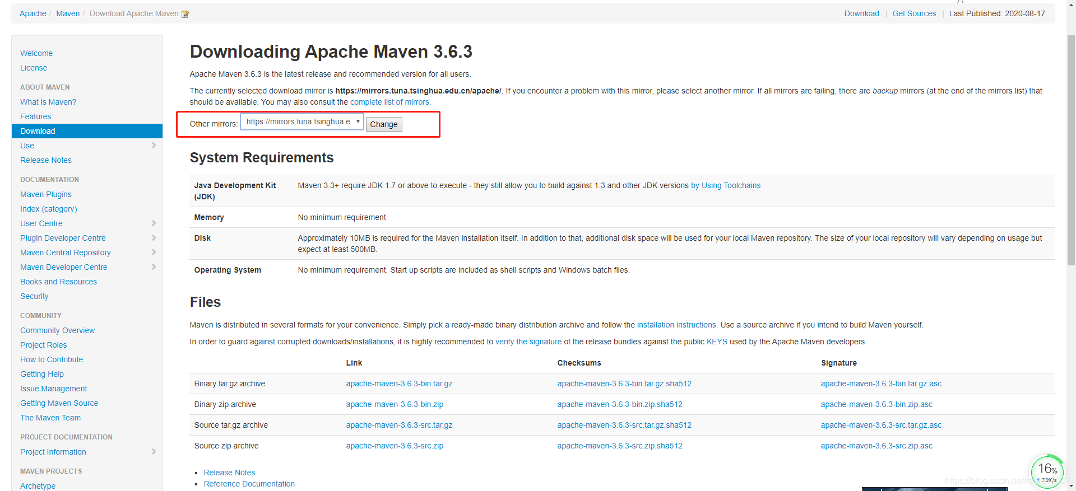Open Books and Resources in sidebar

[59, 282]
